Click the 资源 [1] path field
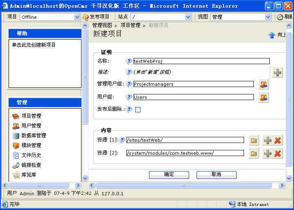Viewport: 294px width, 210px height. point(185,140)
